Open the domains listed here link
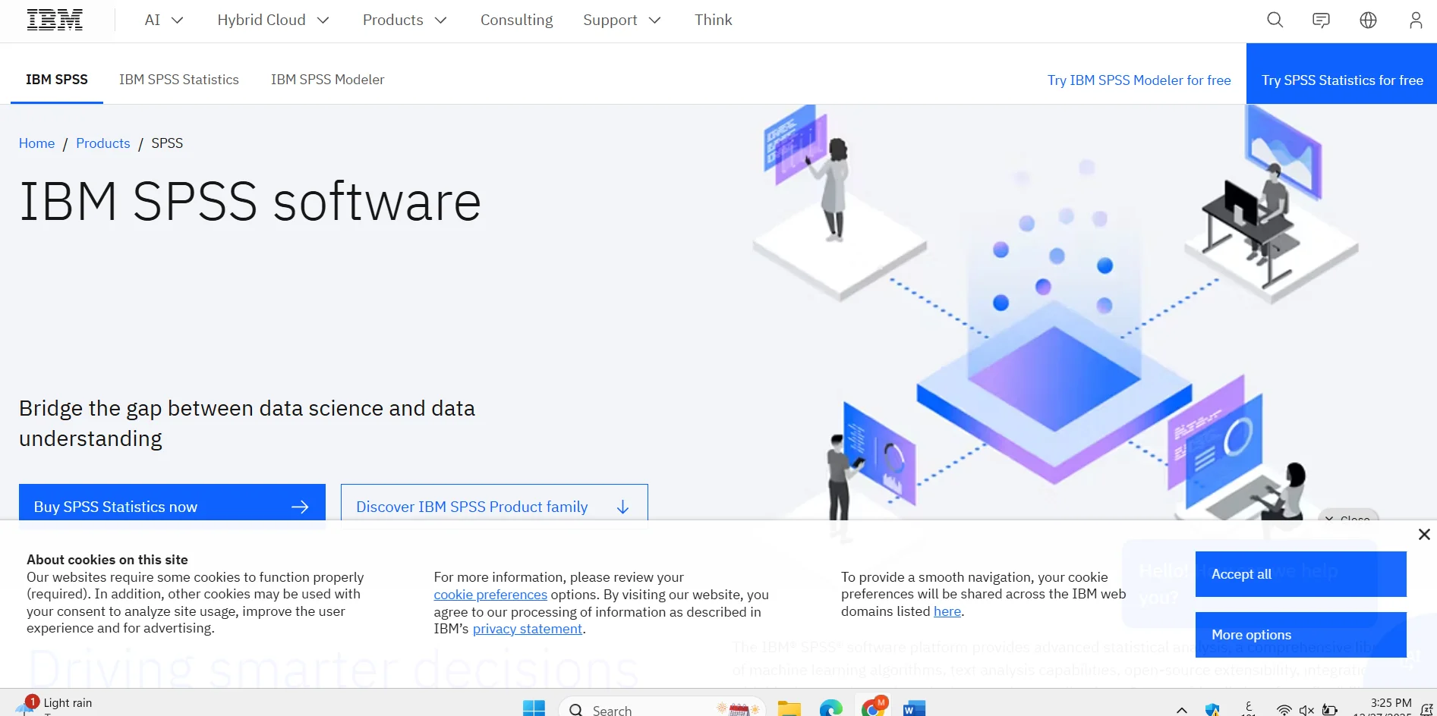Screen dimensions: 1437x716 (947, 611)
